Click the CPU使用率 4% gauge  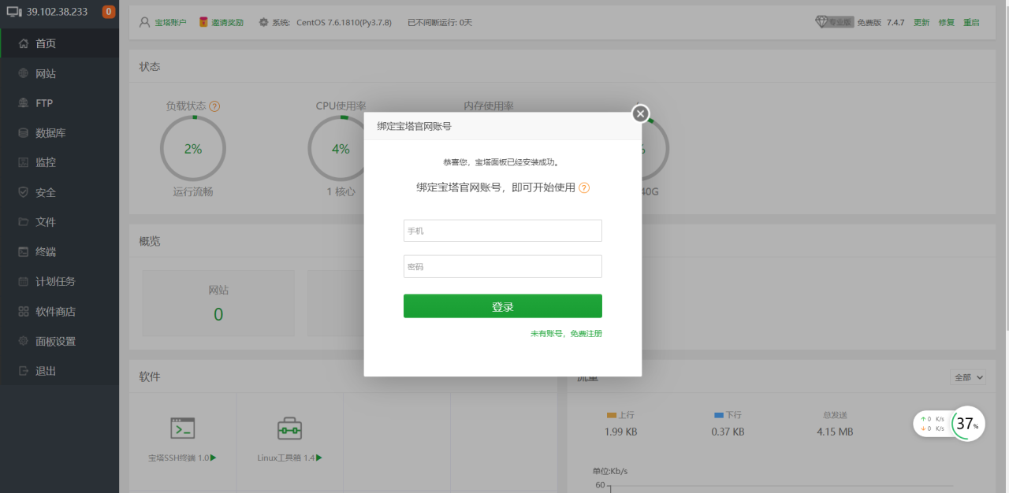click(341, 149)
